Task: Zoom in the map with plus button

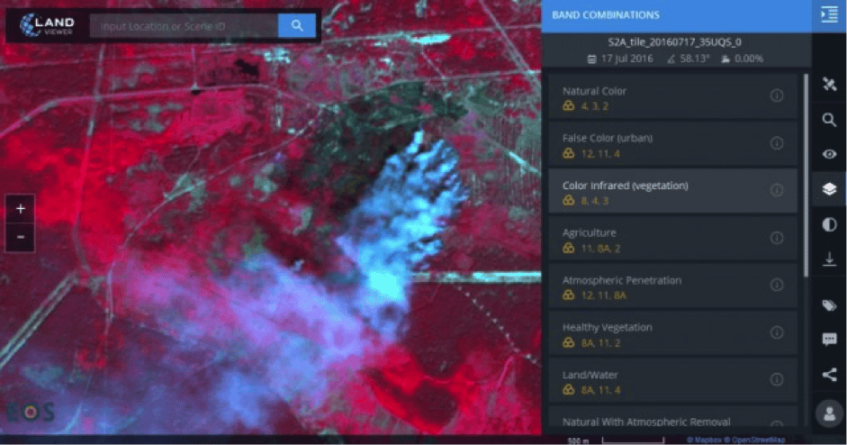Action: coord(20,208)
